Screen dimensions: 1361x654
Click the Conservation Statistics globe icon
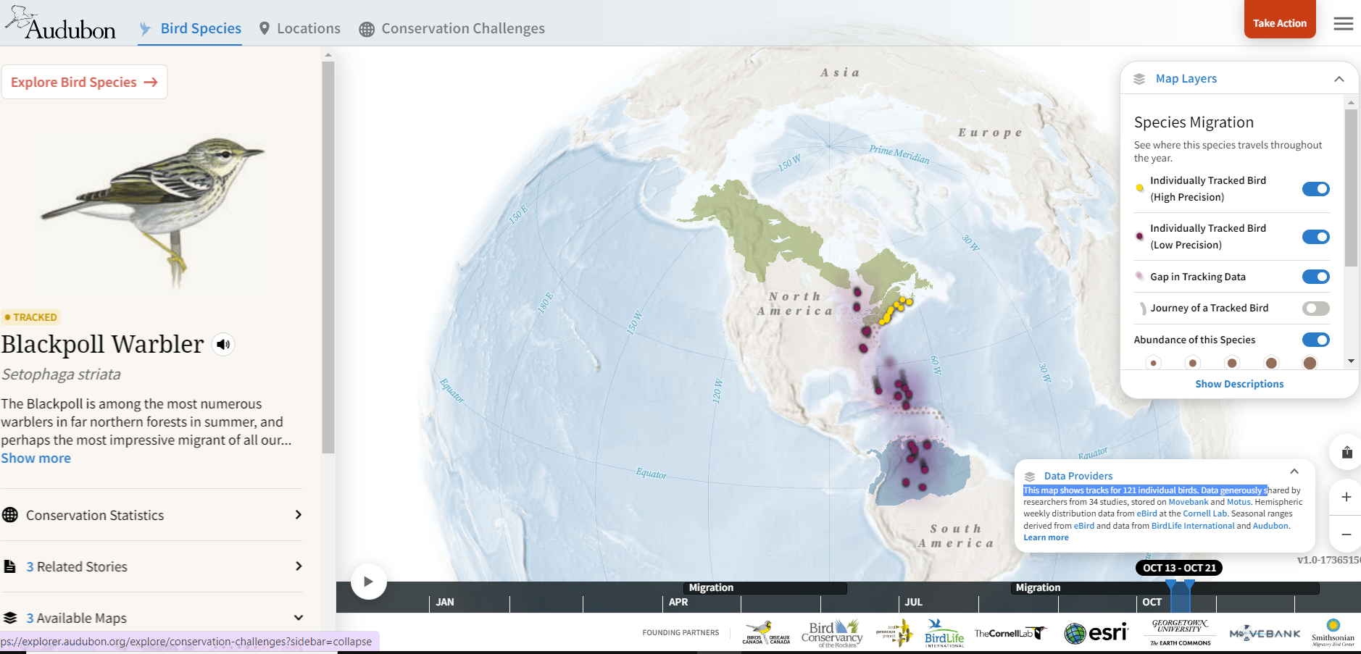[10, 515]
